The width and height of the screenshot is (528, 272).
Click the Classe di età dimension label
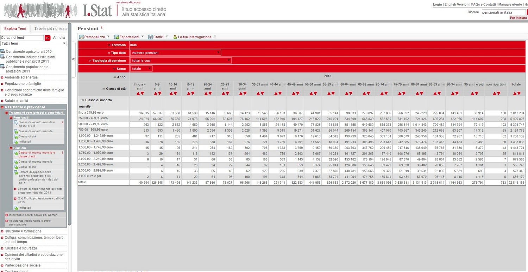115,89
